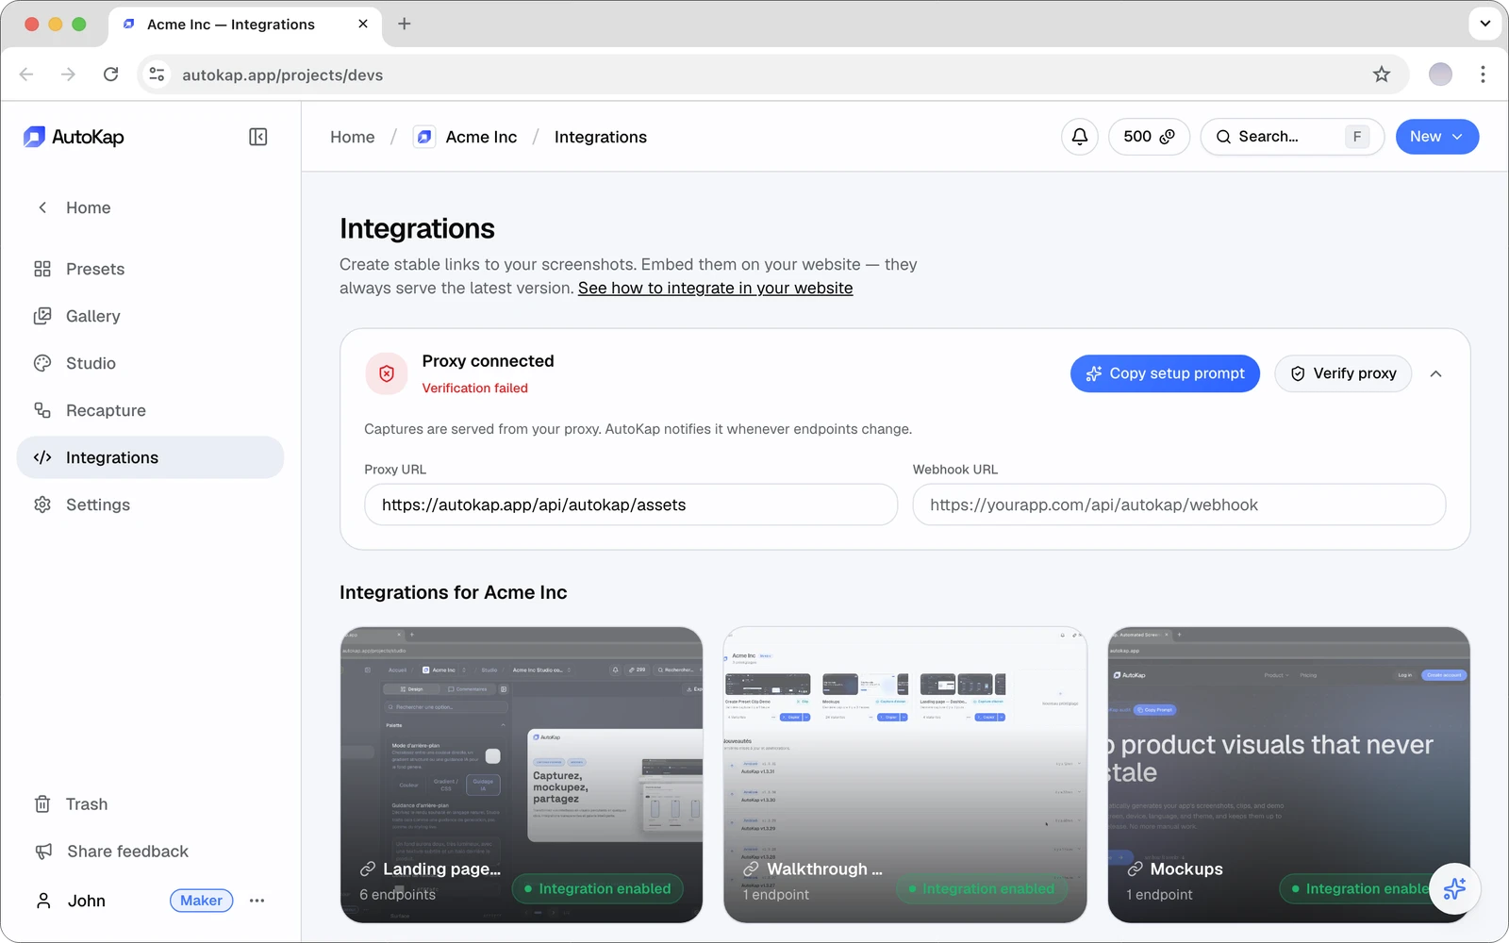The width and height of the screenshot is (1509, 943).
Task: Click the Settings gear icon
Action: click(x=42, y=505)
